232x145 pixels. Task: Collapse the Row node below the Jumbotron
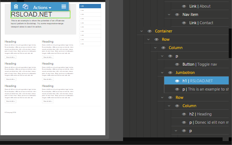162,97
